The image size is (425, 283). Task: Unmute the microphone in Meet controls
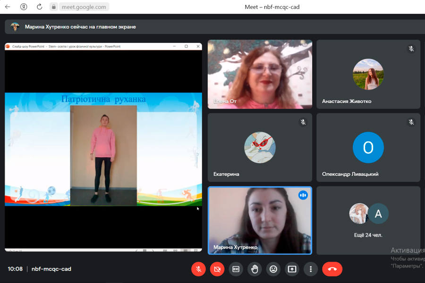tap(198, 269)
